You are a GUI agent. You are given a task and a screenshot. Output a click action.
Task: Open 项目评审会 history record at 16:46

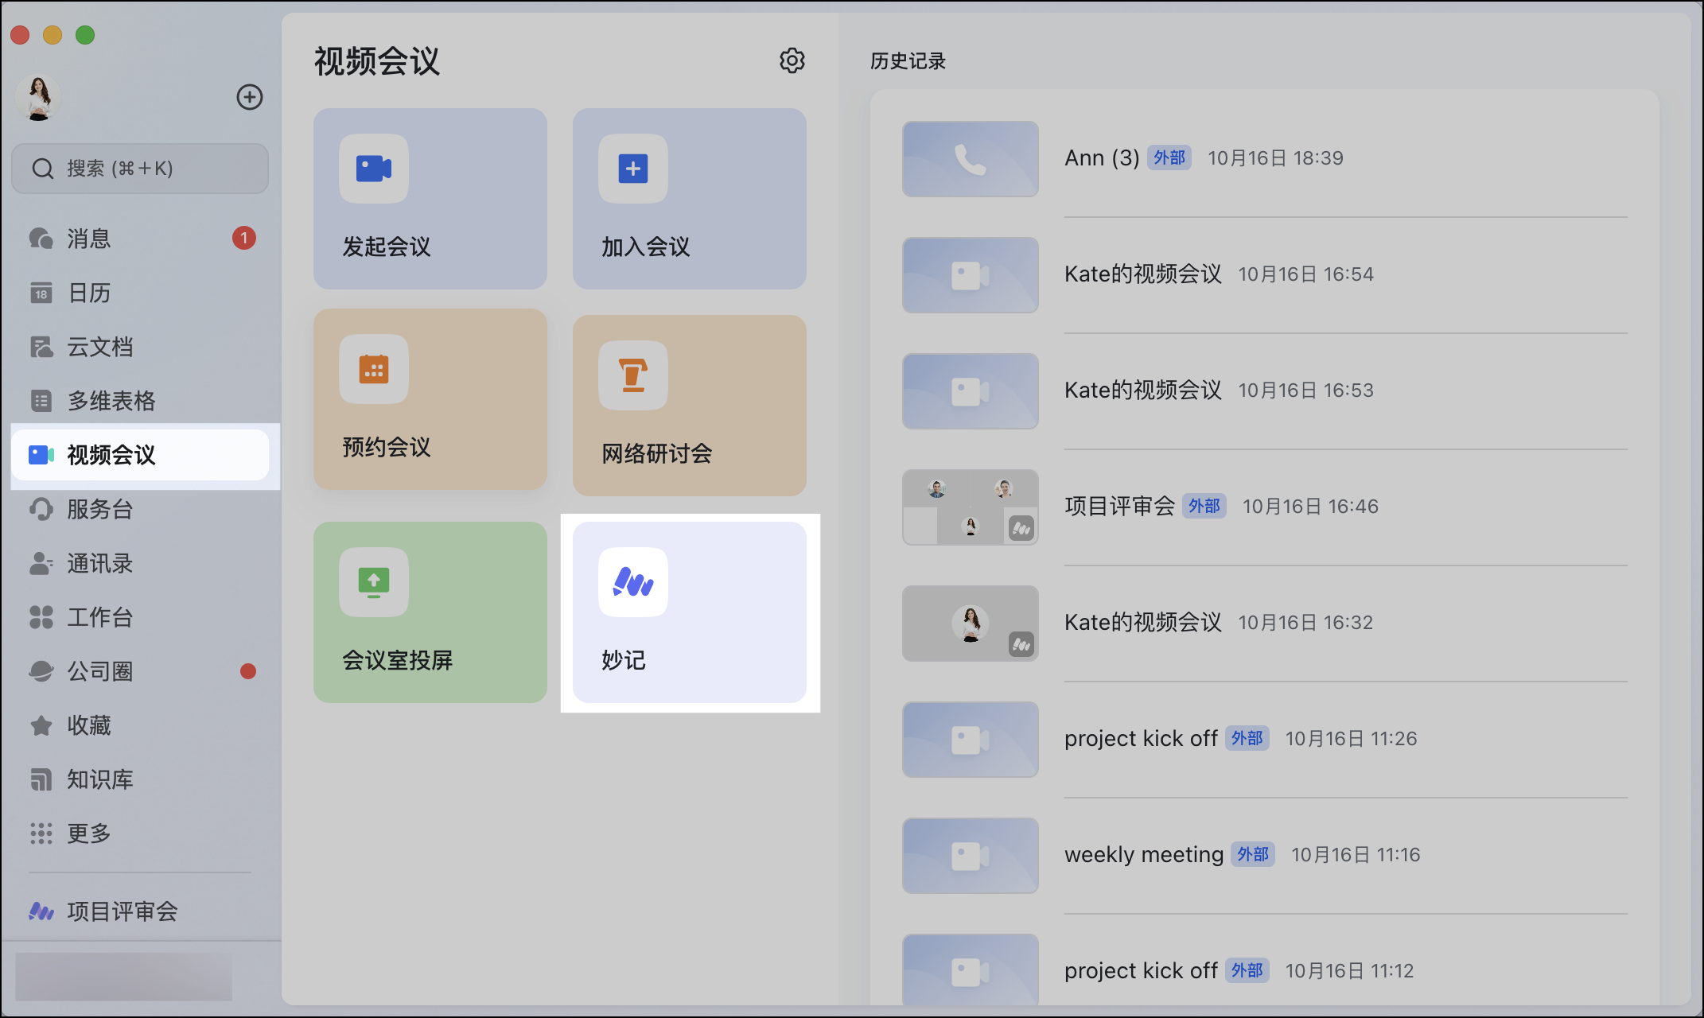(1118, 507)
